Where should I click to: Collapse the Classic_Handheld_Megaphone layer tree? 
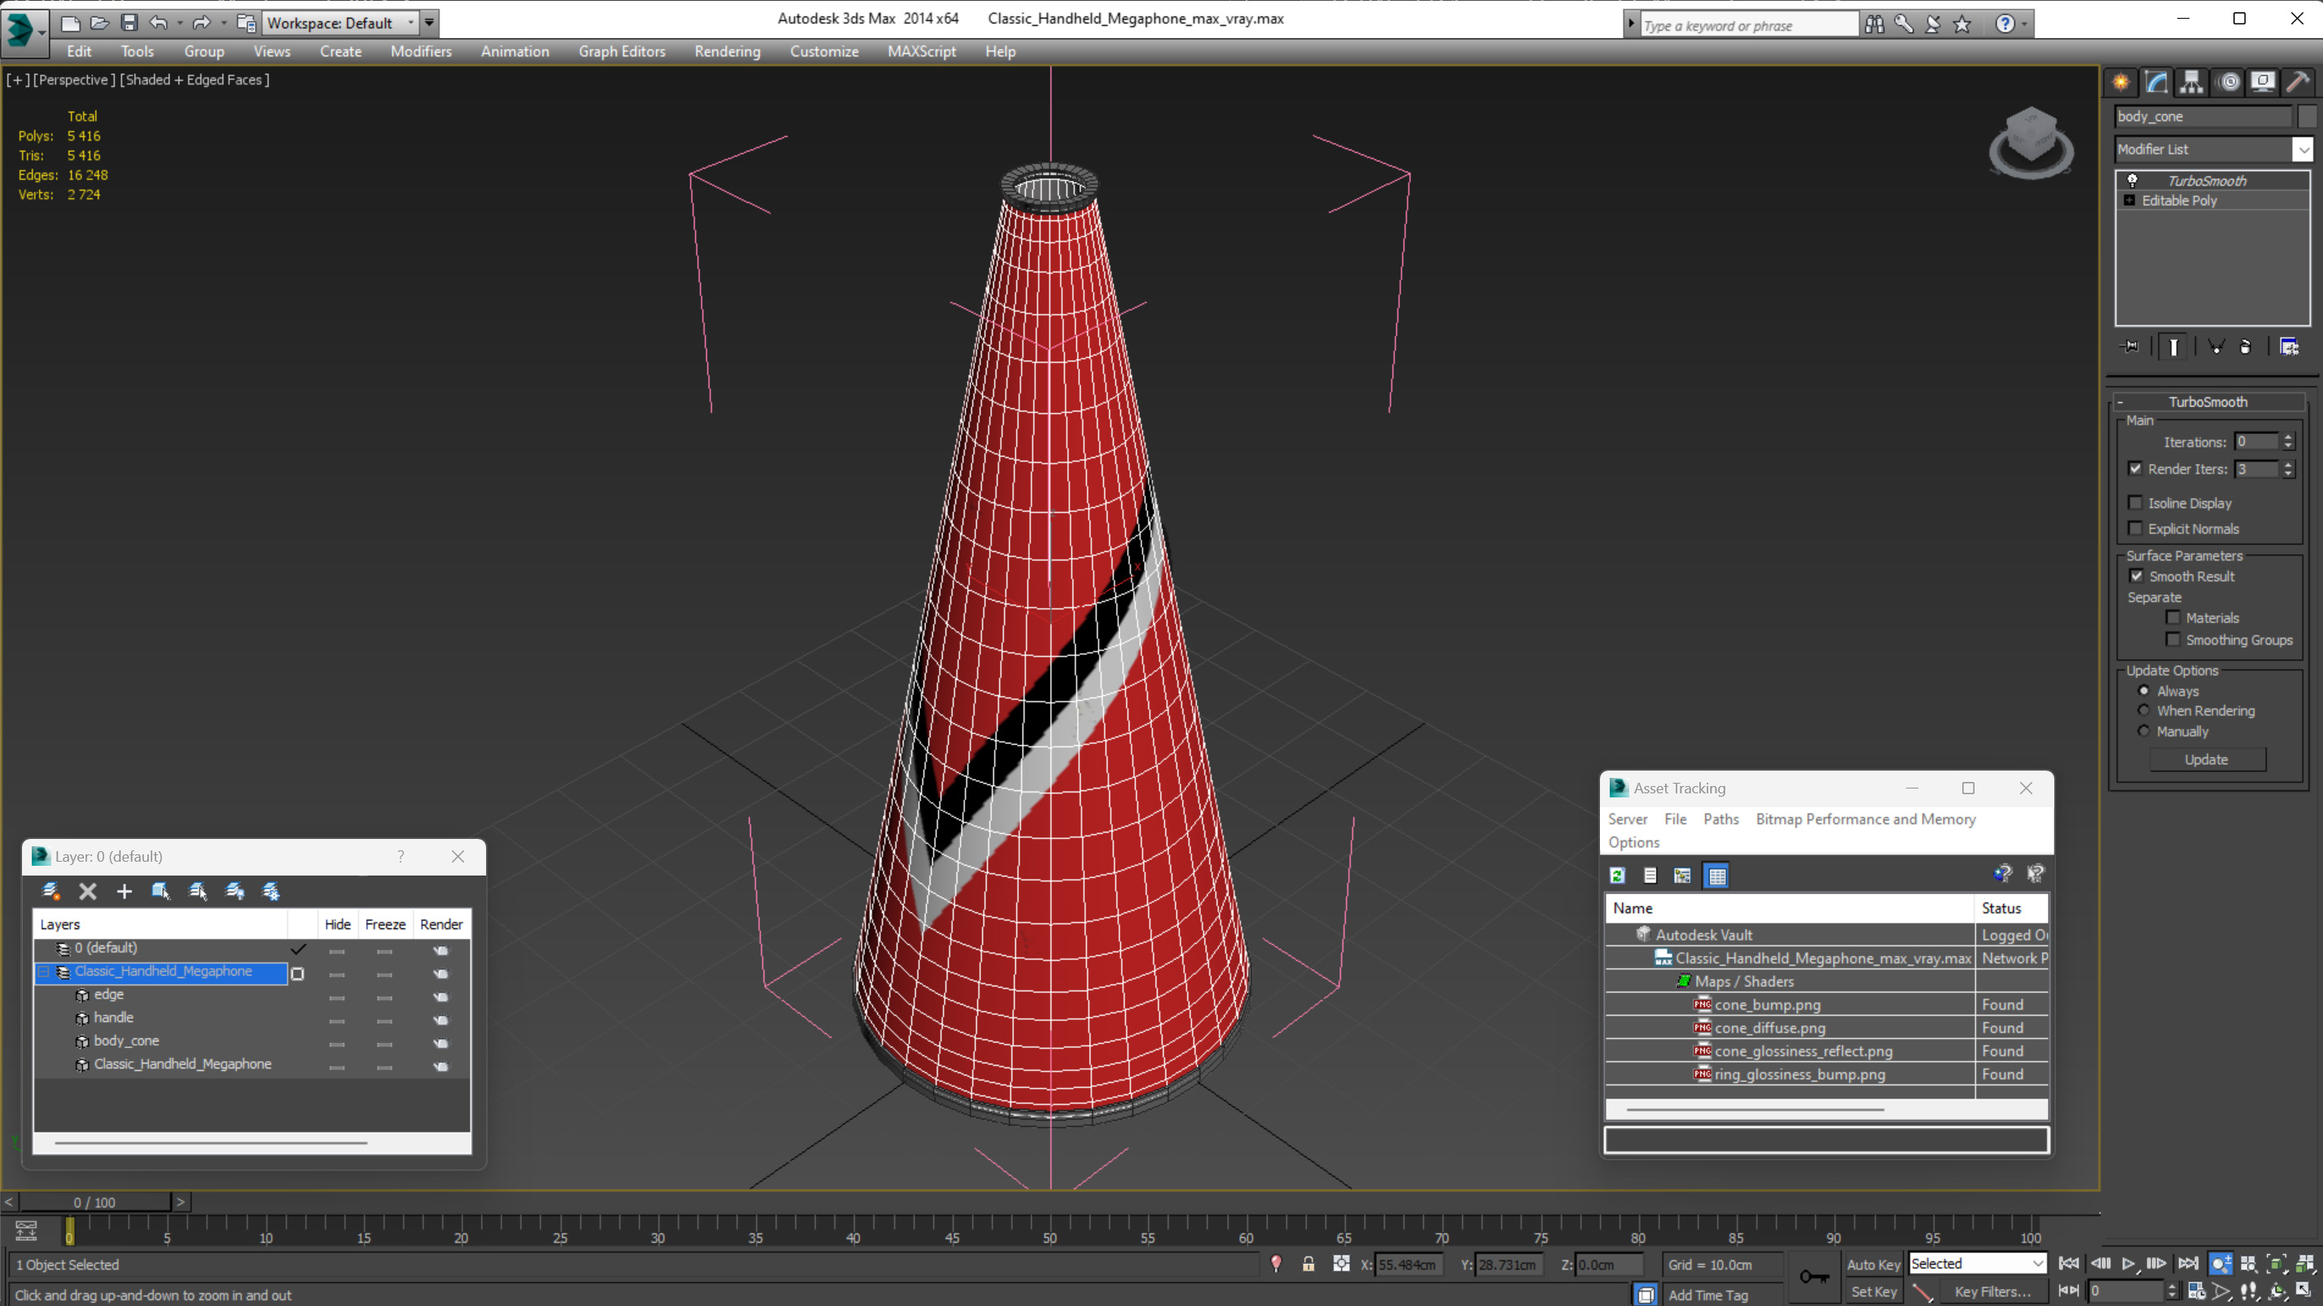[42, 972]
